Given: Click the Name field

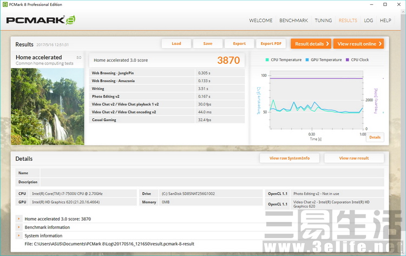Looking at the screenshot, I should point(212,173).
